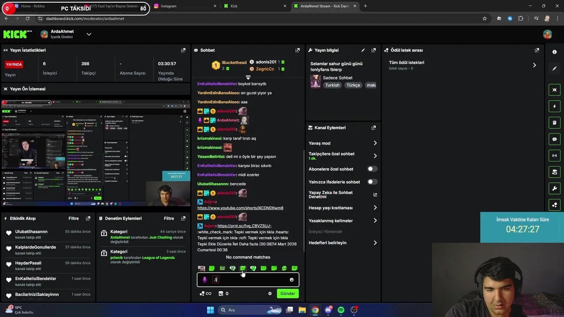Pop out the Denetim Eylemleri panel
This screenshot has height=317, width=564.
[x=183, y=218]
